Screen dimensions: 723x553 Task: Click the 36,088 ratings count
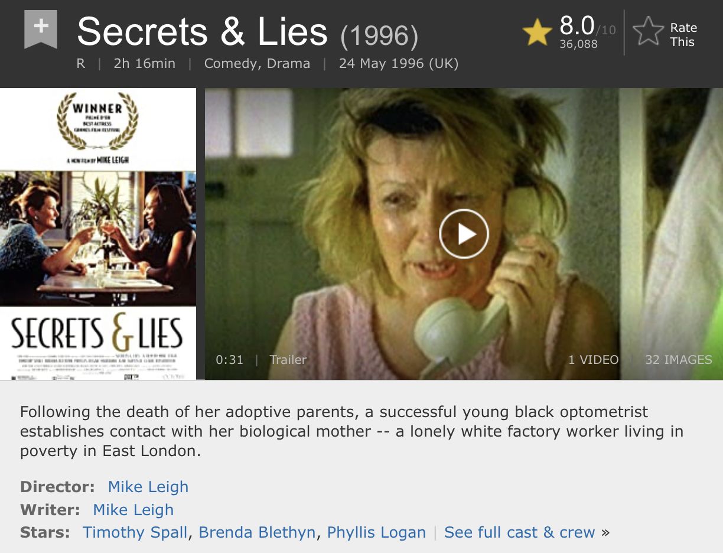578,44
